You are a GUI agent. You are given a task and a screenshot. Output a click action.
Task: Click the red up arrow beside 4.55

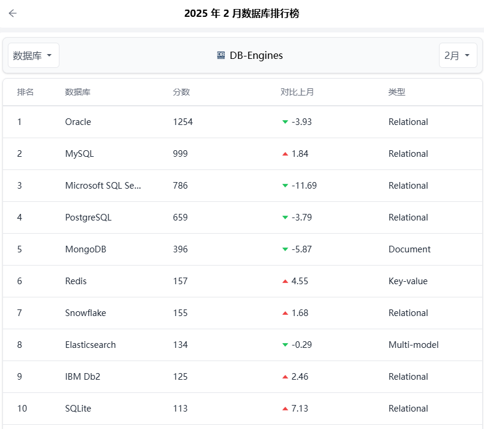click(285, 281)
